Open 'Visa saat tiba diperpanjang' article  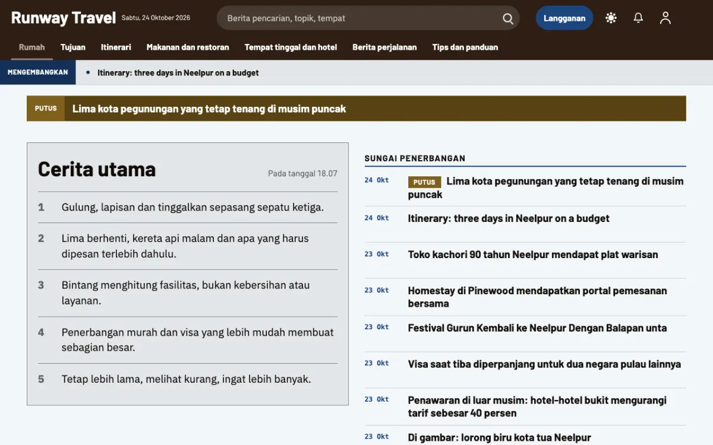coord(544,364)
